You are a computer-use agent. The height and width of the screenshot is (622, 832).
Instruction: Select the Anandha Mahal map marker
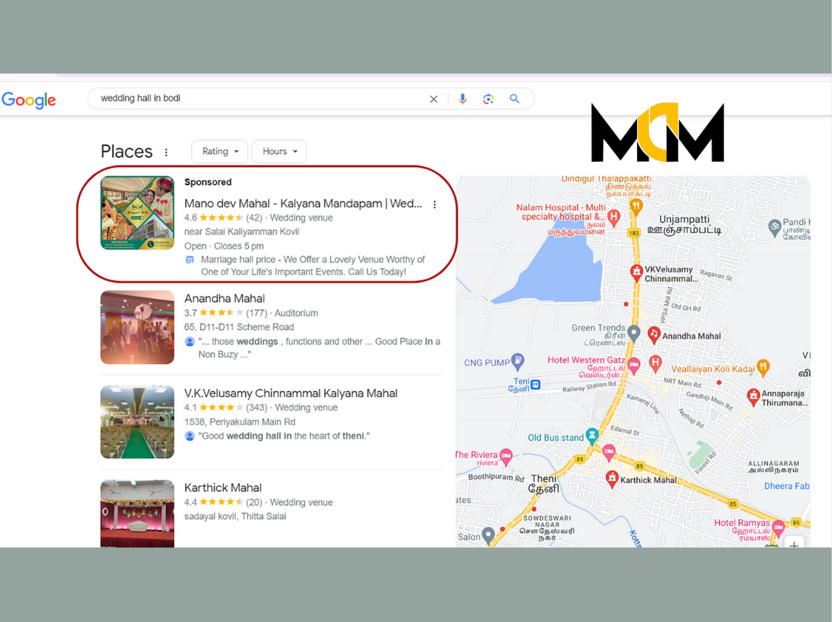point(654,334)
